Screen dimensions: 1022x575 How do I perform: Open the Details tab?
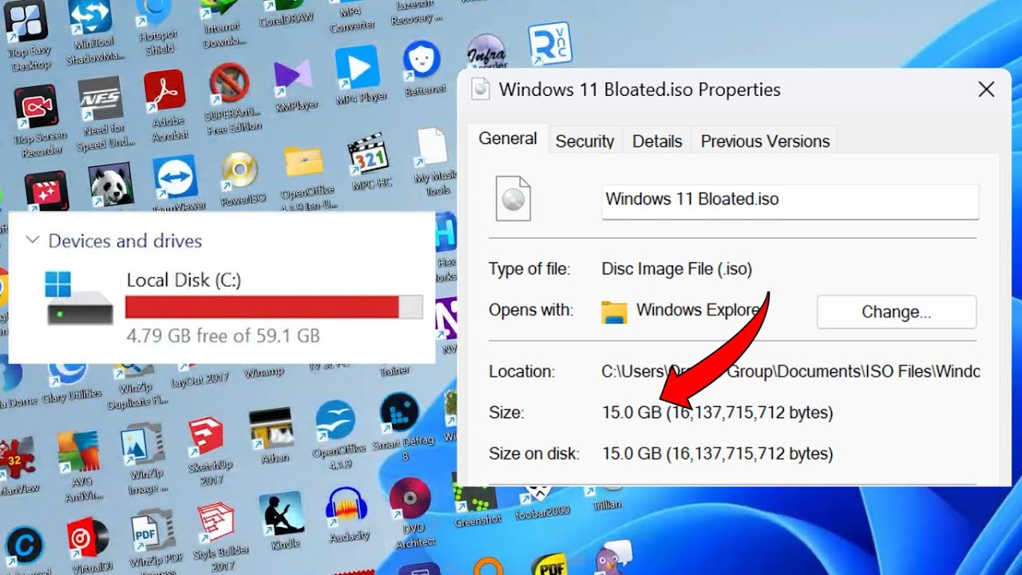pyautogui.click(x=657, y=141)
